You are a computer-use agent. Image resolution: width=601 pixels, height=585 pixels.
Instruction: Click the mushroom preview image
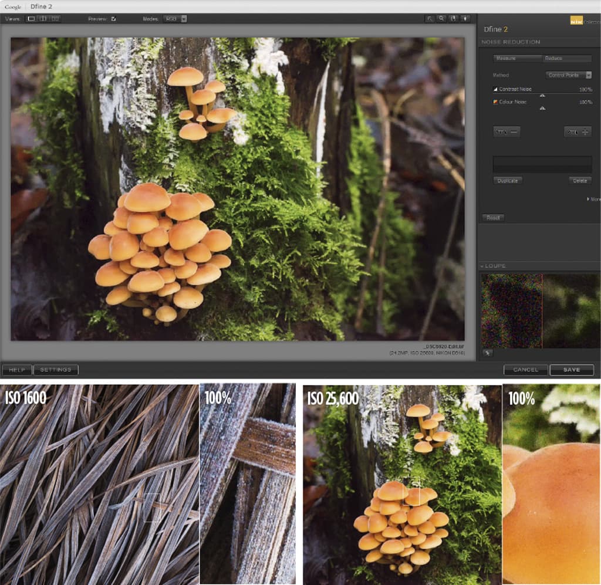click(238, 189)
